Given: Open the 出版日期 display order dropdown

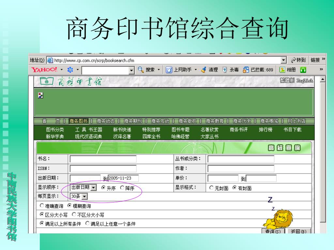Looking at the screenshot, I should pos(94,187).
